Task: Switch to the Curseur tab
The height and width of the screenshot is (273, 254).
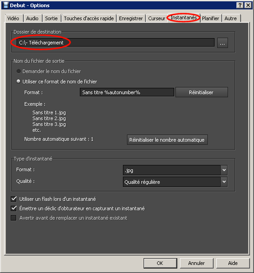Action: coord(157,18)
